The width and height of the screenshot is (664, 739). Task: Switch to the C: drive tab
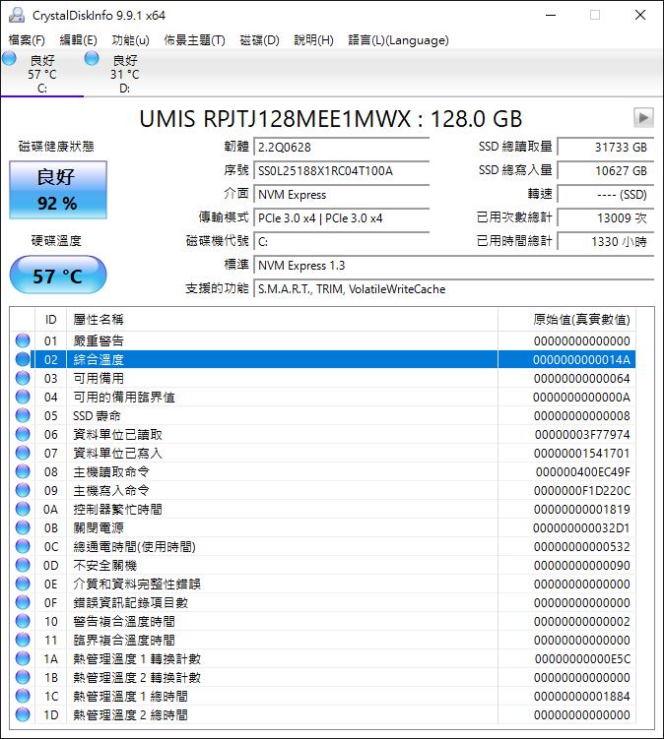click(x=42, y=73)
